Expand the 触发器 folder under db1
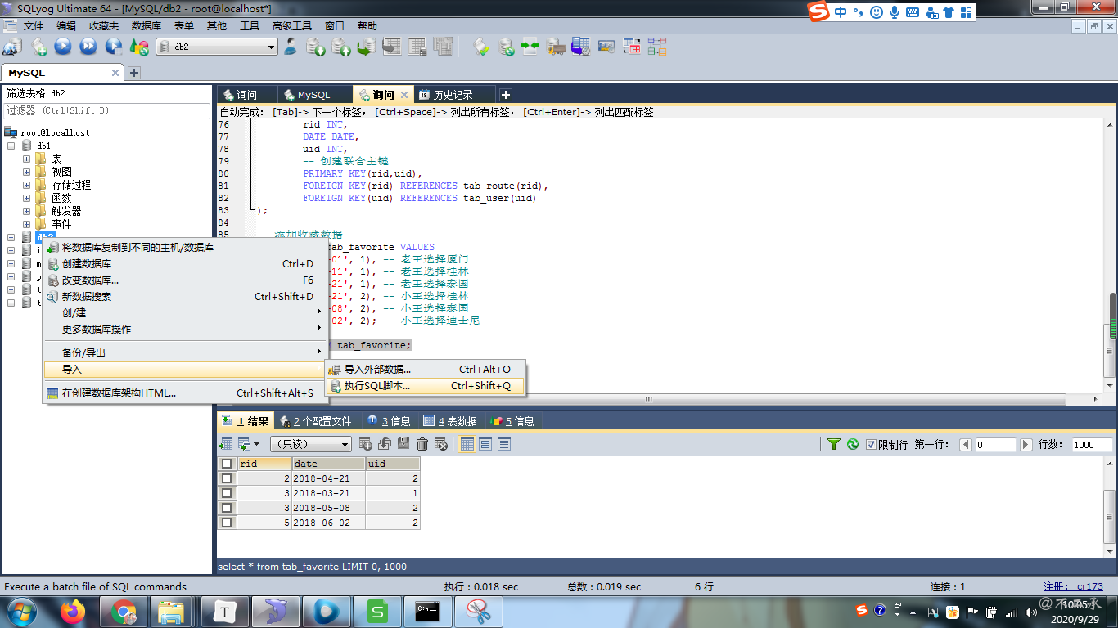Image resolution: width=1118 pixels, height=628 pixels. (26, 211)
